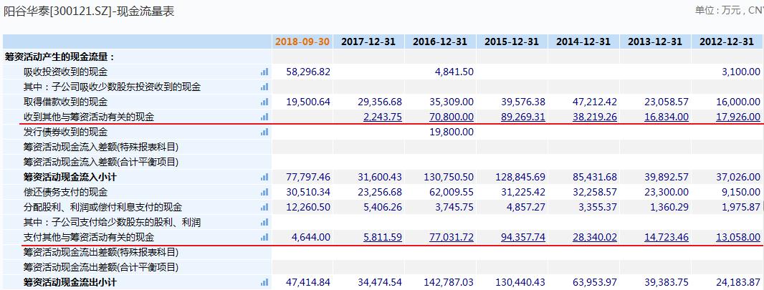Open underlined value 13,058.00

click(x=737, y=237)
